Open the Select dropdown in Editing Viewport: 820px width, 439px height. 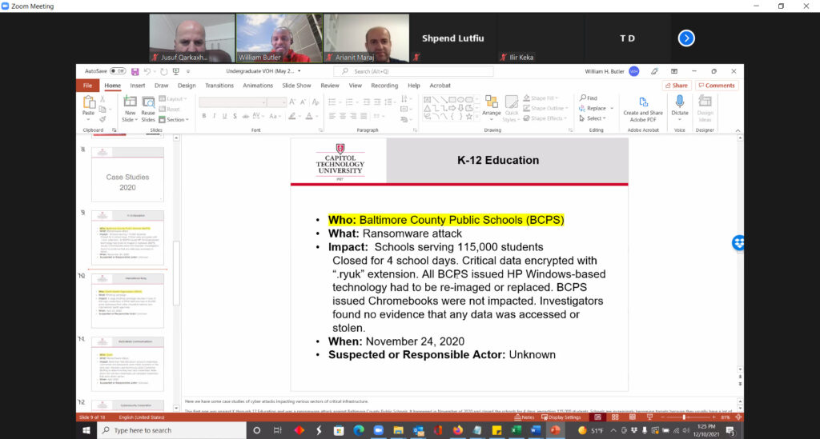pyautogui.click(x=592, y=118)
